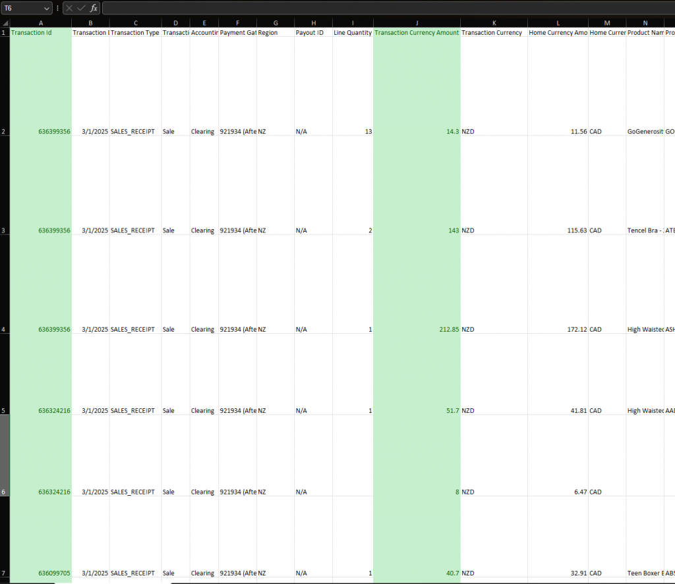Click the Home Currency amount 115.63 cell
Screen dimensions: 675x584
click(558, 230)
